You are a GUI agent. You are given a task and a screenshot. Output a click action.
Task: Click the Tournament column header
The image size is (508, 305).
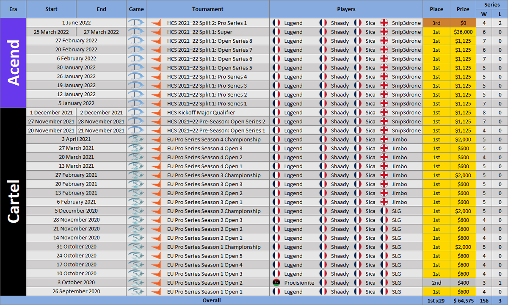coord(208,9)
